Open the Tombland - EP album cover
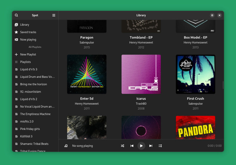This screenshot has height=165, width=236. coord(141,26)
